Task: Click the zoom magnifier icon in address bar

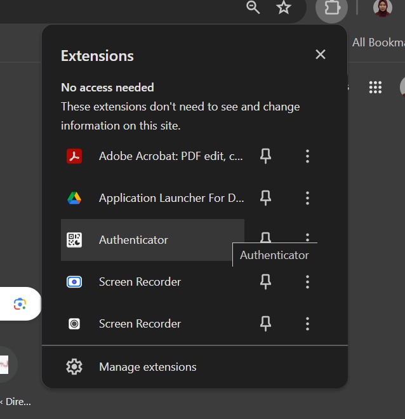Action: (x=253, y=8)
